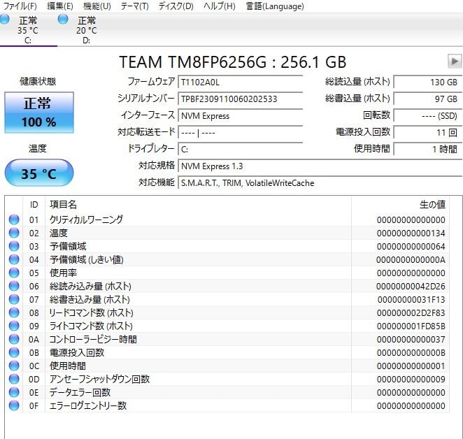
Task: Click the rotation rate value ---- (SSD)
Action: pyautogui.click(x=428, y=116)
